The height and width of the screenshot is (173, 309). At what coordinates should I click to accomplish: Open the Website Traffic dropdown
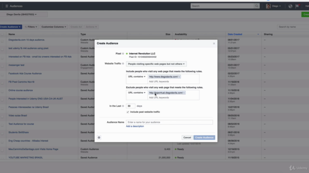156,64
